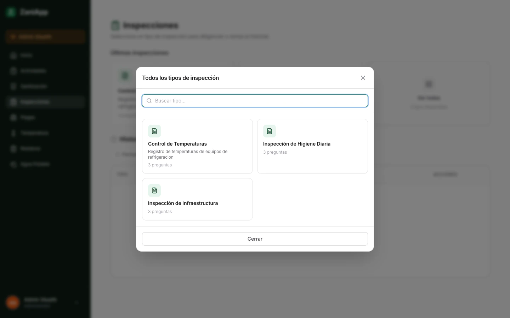Click the Inspección de Infraestructura document icon
Image resolution: width=510 pixels, height=318 pixels.
pos(154,190)
